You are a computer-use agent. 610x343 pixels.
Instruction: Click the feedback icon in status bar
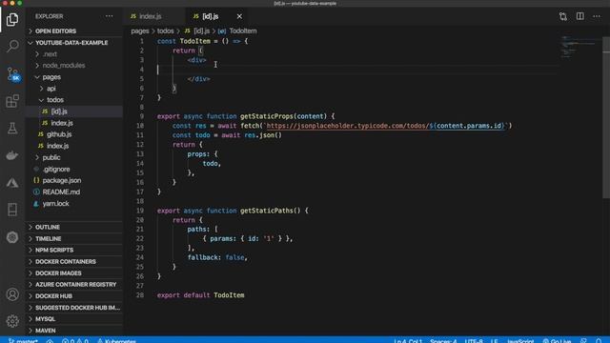583,341
